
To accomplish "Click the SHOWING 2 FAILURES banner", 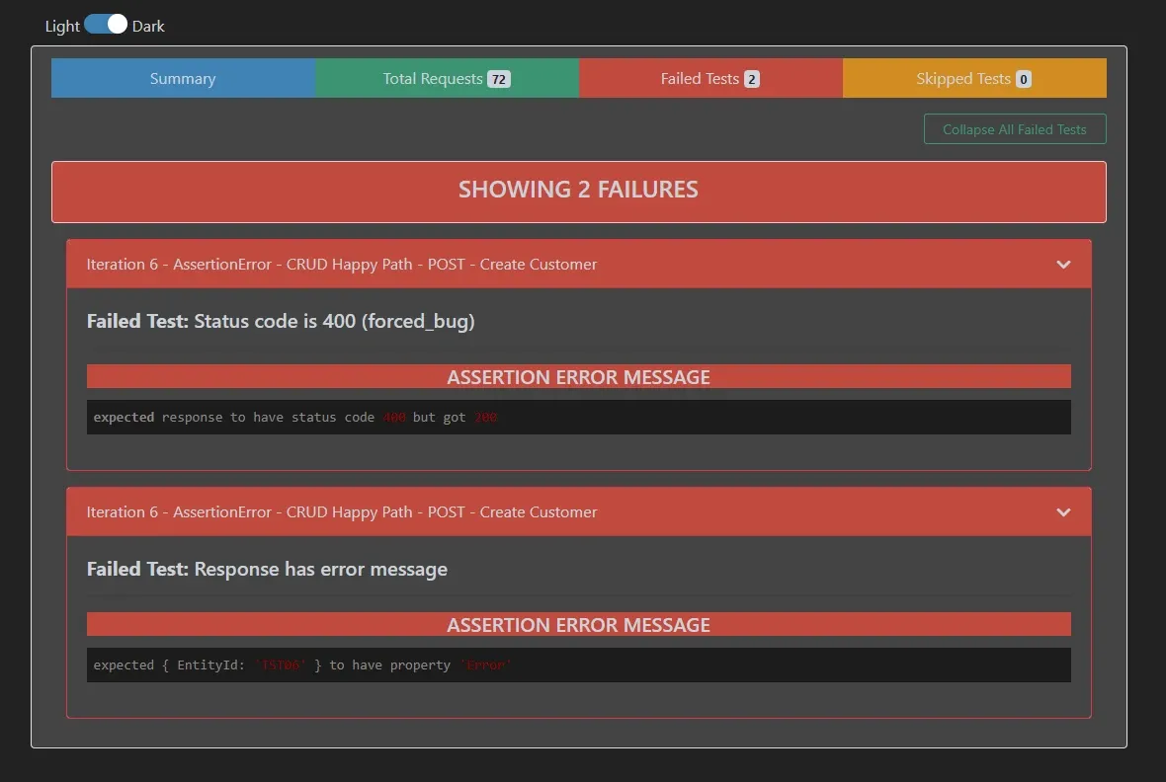I will pyautogui.click(x=578, y=191).
